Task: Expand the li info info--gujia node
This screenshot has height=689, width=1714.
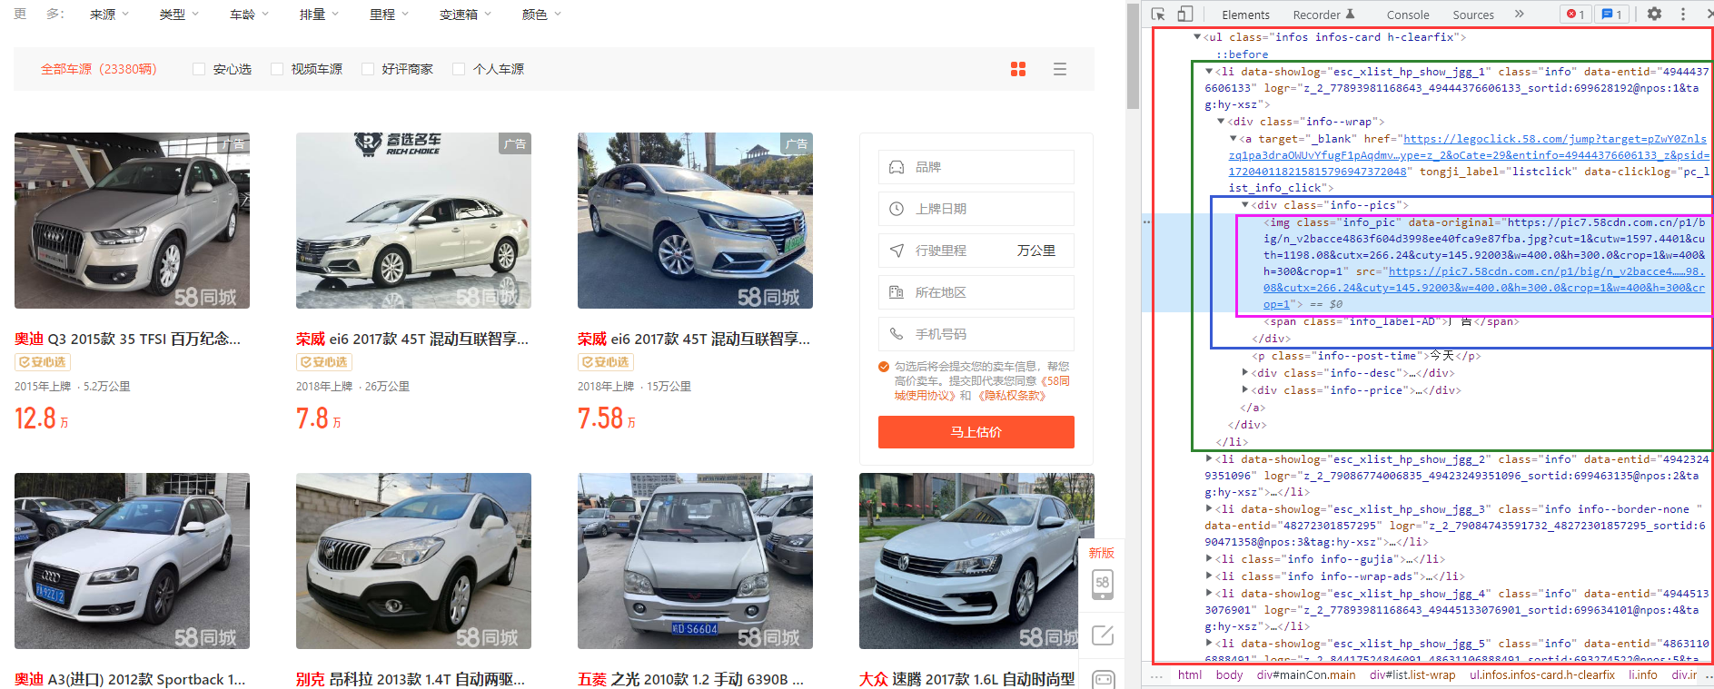Action: 1209,559
